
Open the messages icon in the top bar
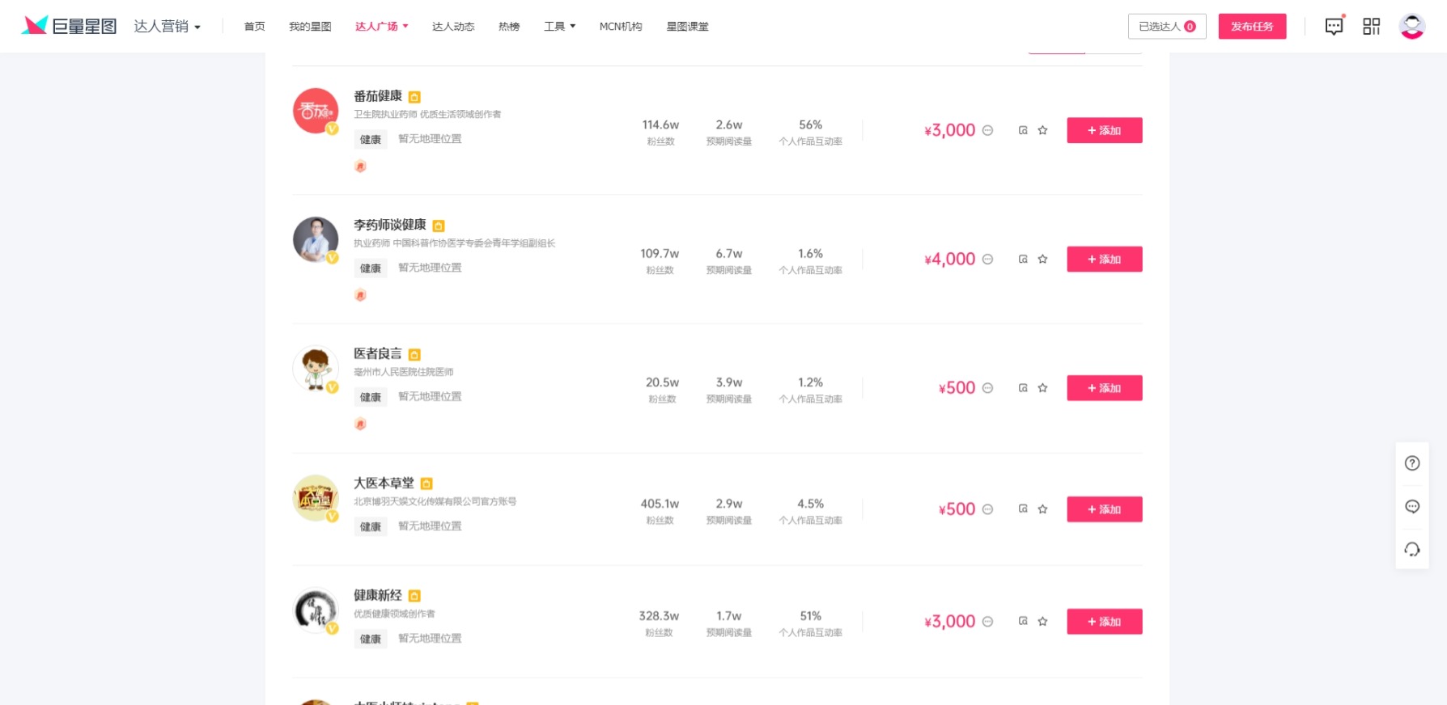pyautogui.click(x=1333, y=26)
